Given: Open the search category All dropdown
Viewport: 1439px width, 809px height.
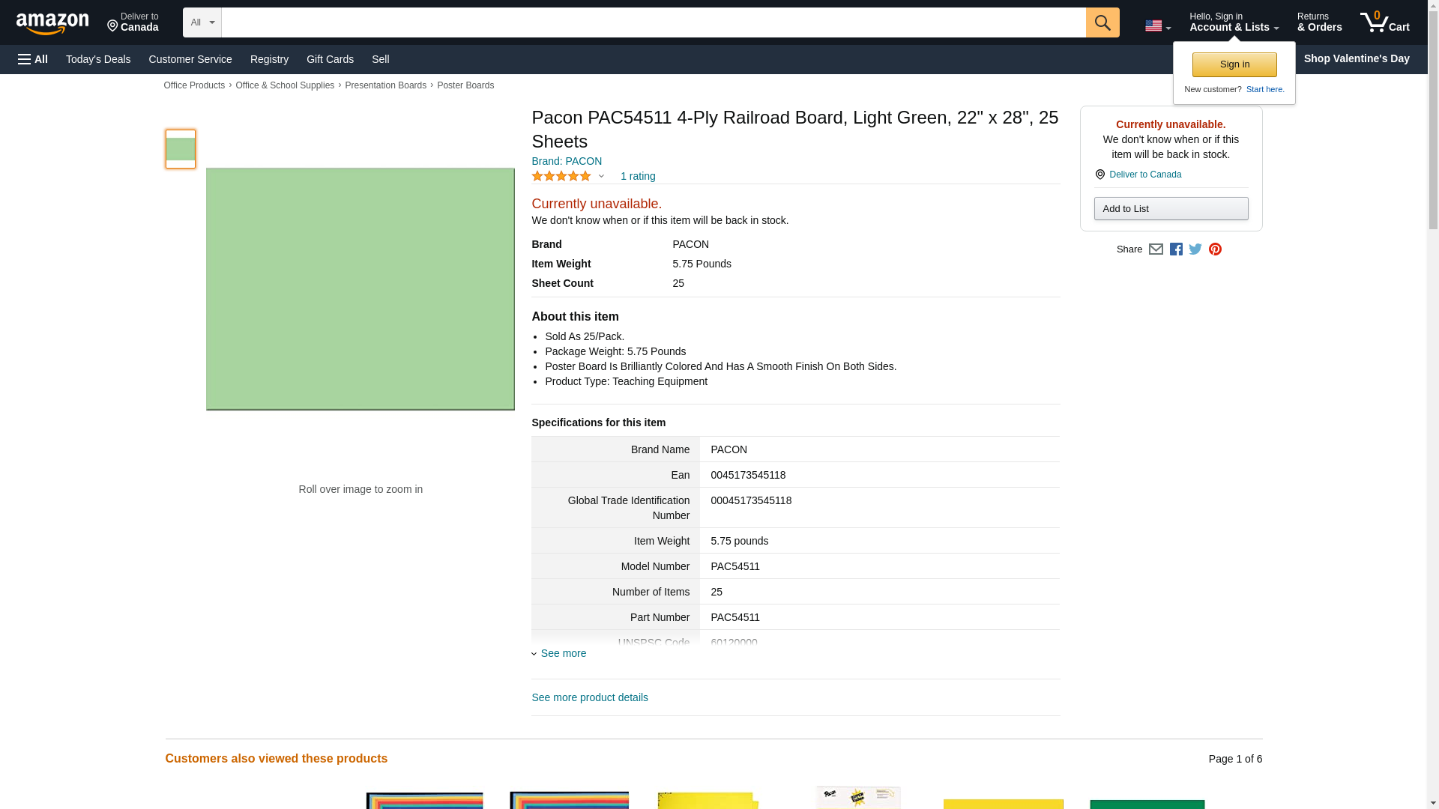Looking at the screenshot, I should point(202,22).
